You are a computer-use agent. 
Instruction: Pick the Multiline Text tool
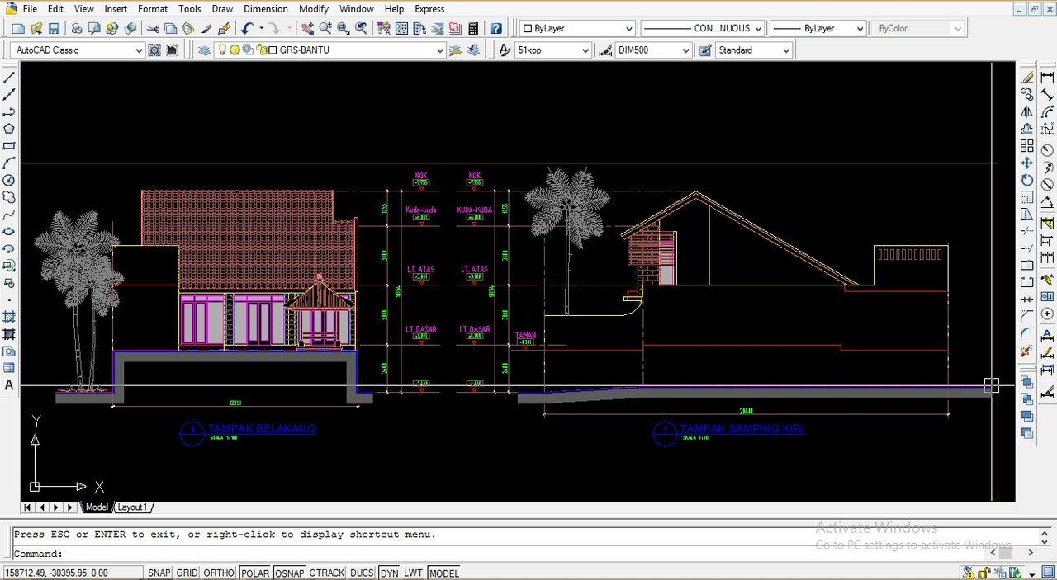coord(9,385)
